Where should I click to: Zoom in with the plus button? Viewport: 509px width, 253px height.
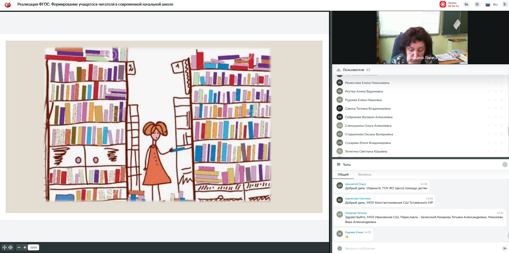pos(25,247)
